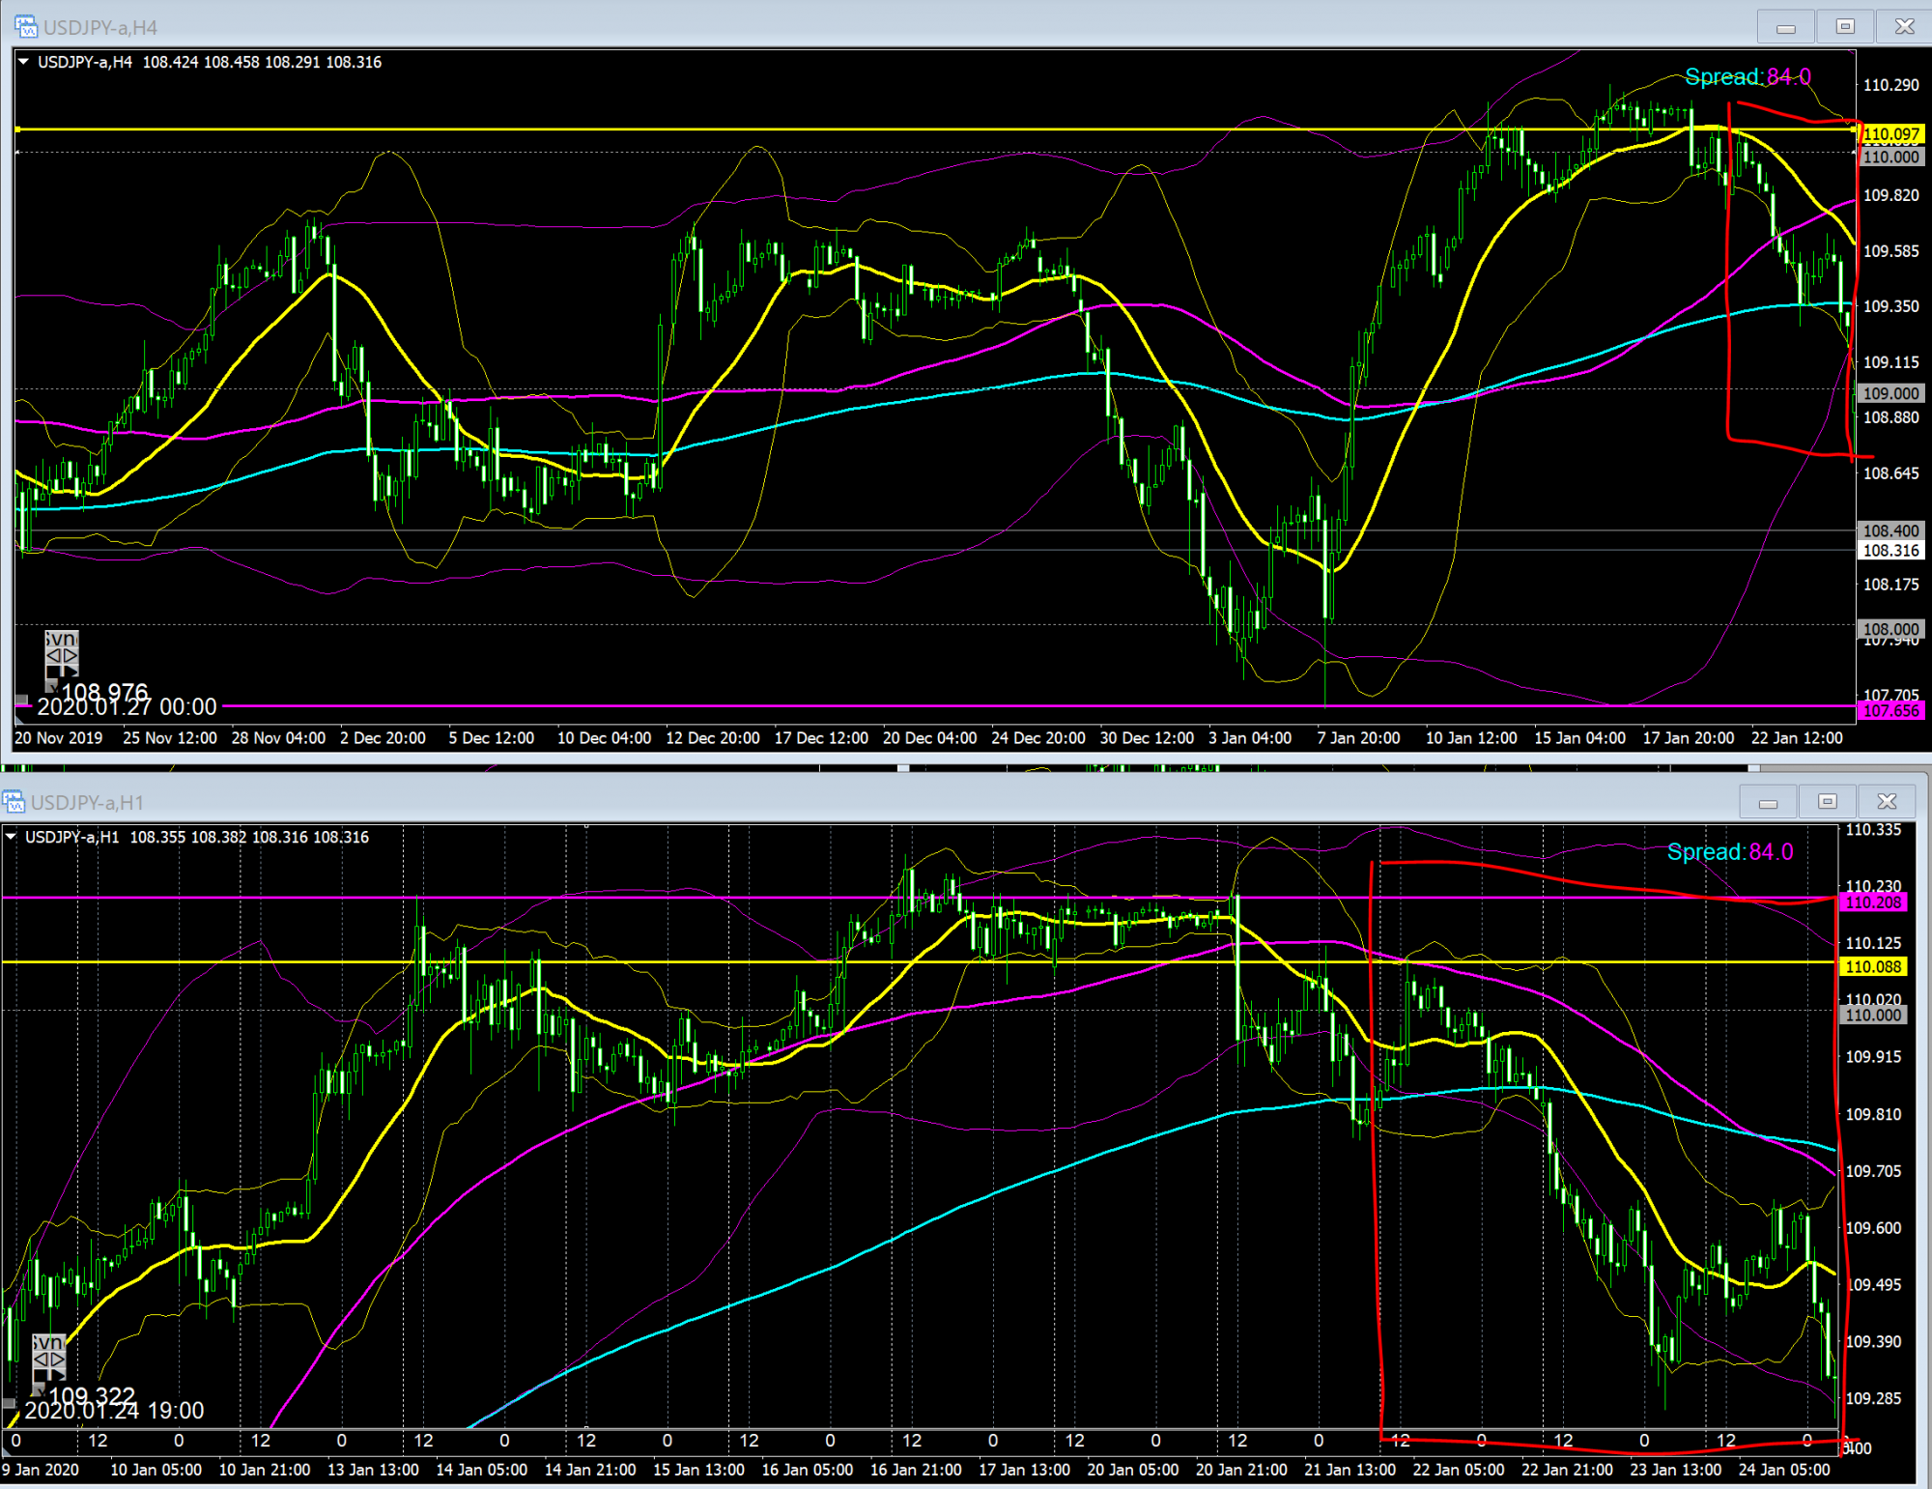Step back with left arrow on H1 chart

pos(41,1360)
